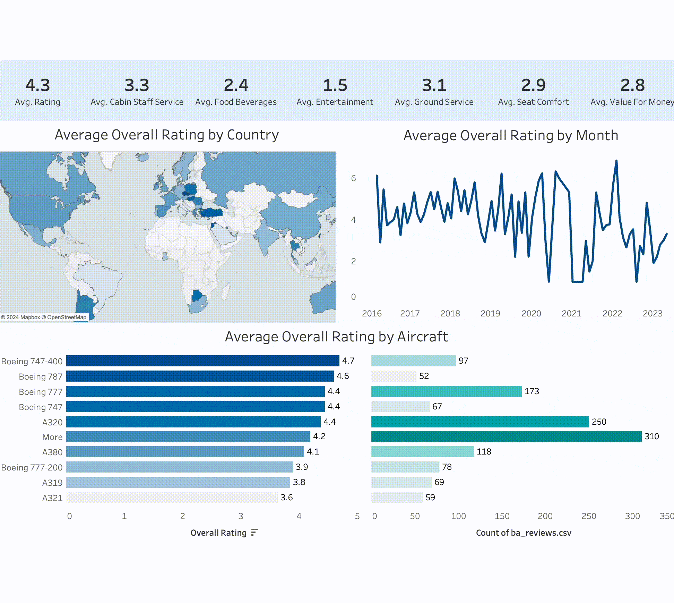This screenshot has height=603, width=674.
Task: Click Average Overall Rating by Country title
Action: point(167,135)
